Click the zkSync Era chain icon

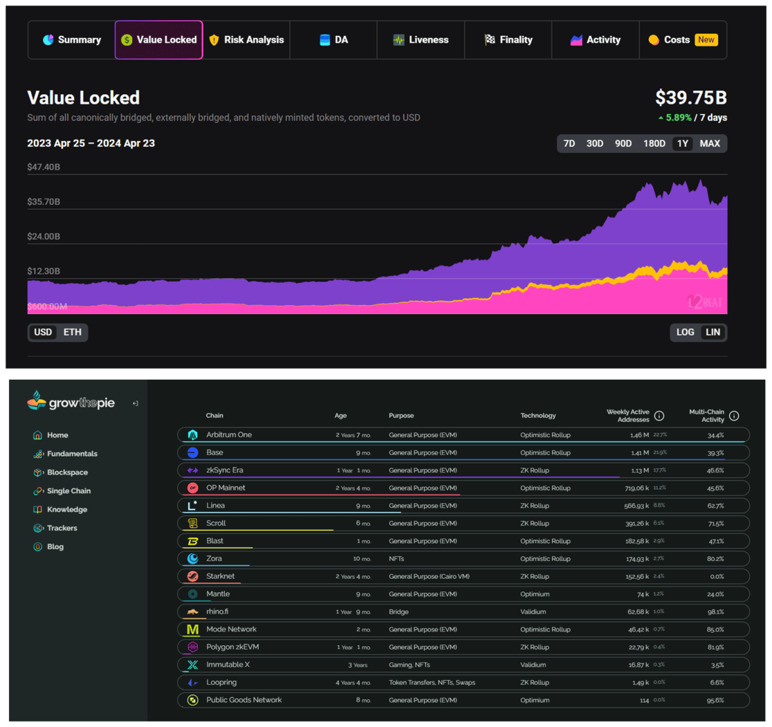point(193,470)
